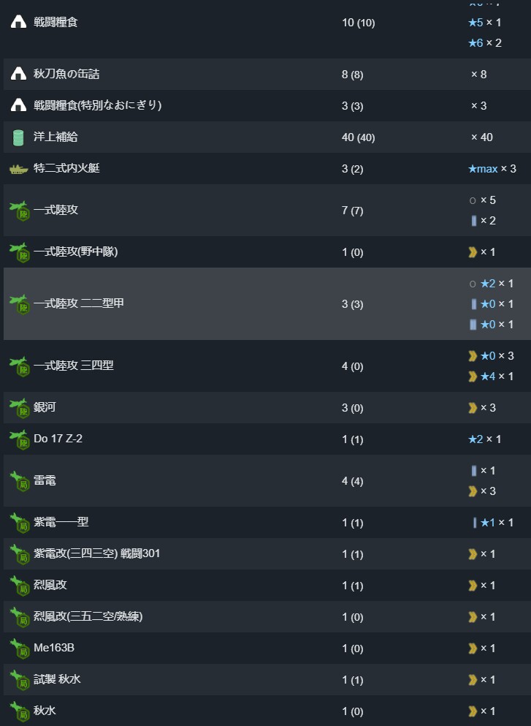Click the gold chevron proficiency badge for 銀河
Viewport: 531px width, 726px height.
coord(473,407)
